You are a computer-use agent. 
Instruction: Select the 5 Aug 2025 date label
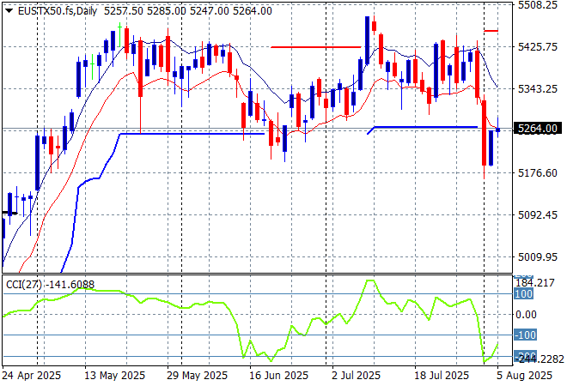pyautogui.click(x=524, y=376)
